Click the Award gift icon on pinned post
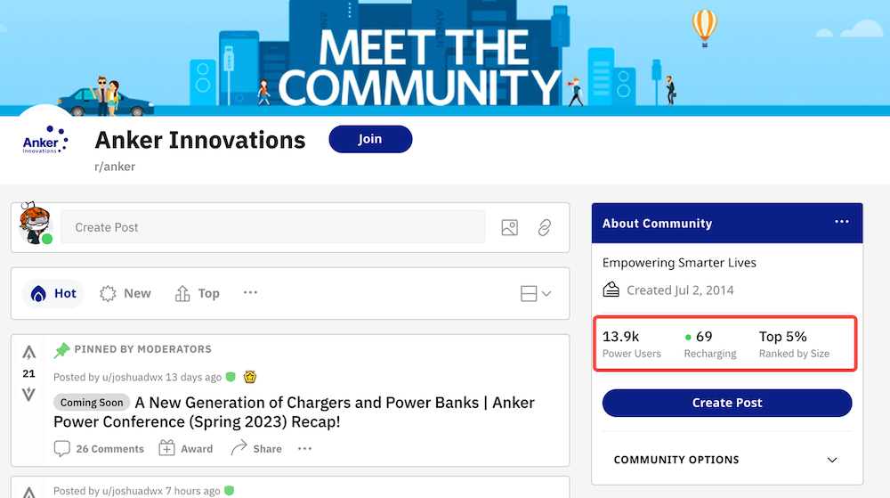 tap(167, 448)
